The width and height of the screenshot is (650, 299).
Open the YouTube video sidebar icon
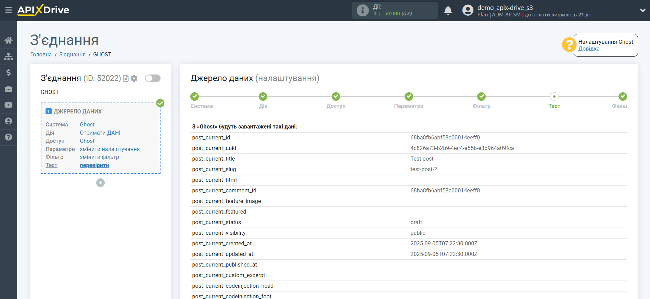pos(9,105)
